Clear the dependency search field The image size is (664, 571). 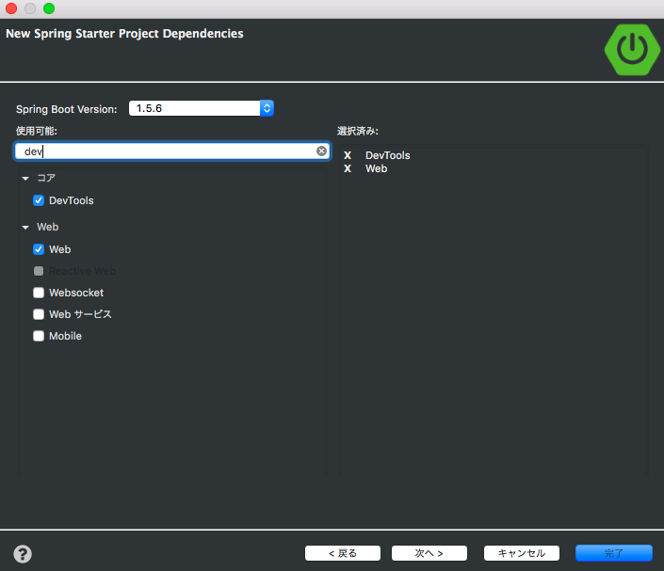click(x=321, y=151)
